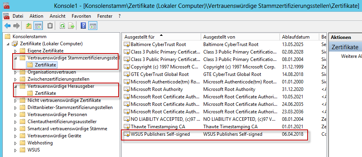The width and height of the screenshot is (362, 157).
Task: Toggle the Show/Hide Action Pane icon
Action: [93, 26]
